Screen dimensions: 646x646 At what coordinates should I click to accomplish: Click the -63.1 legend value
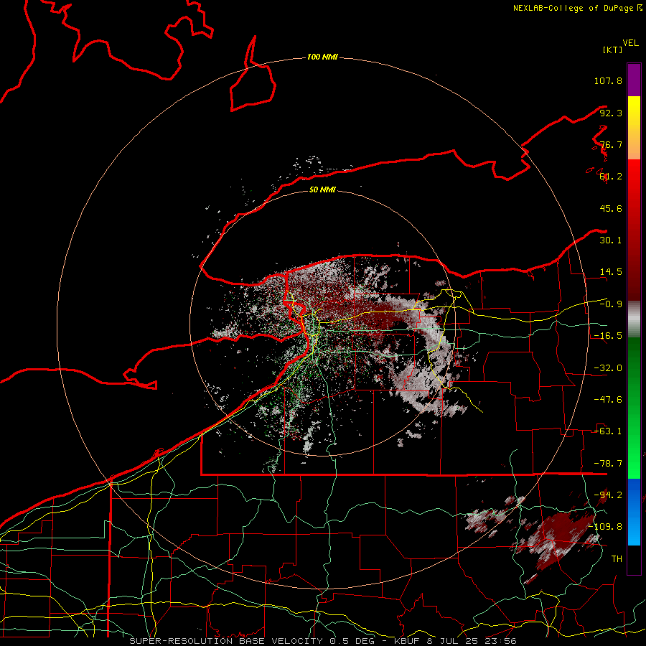(x=608, y=431)
